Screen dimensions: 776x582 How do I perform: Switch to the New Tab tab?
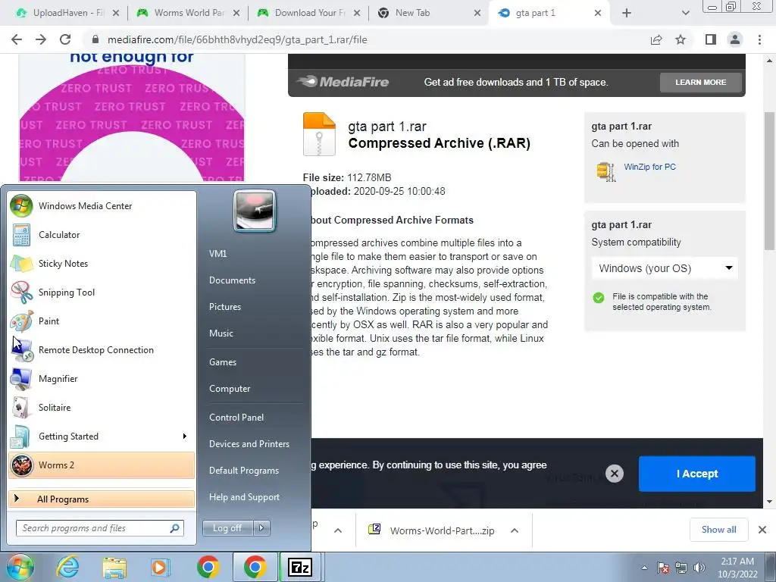[x=430, y=13]
